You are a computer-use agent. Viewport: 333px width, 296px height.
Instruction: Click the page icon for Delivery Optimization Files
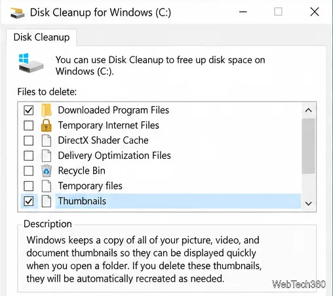click(x=47, y=156)
